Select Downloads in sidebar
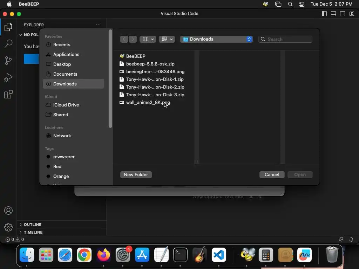359x269 pixels. tap(73, 84)
